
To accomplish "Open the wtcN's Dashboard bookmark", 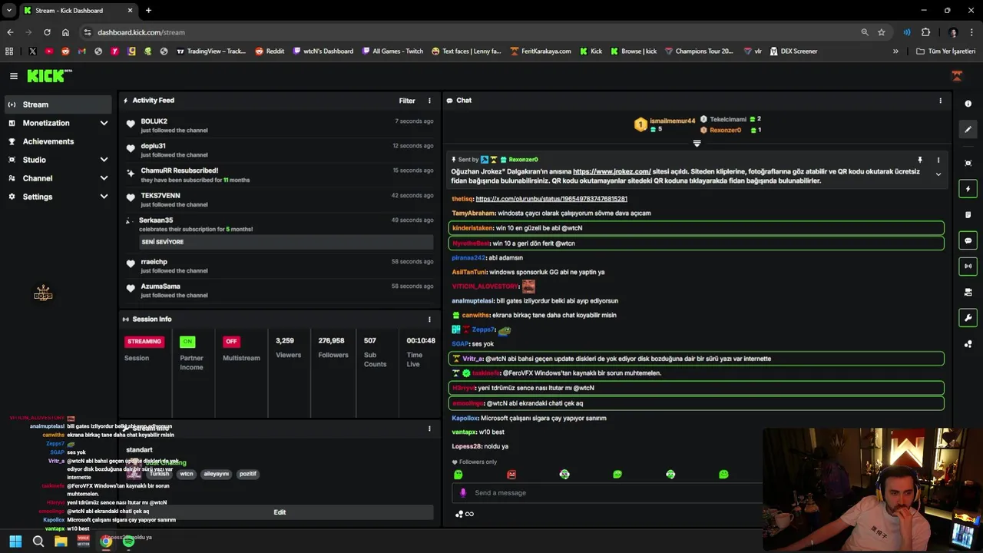I will coord(323,51).
